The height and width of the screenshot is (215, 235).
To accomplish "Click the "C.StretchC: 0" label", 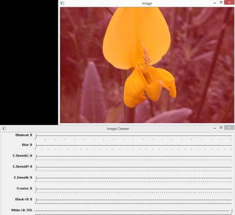I will (22, 156).
